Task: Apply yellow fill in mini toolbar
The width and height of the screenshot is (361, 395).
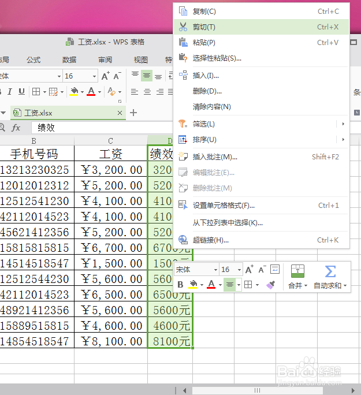Action: tap(193, 284)
